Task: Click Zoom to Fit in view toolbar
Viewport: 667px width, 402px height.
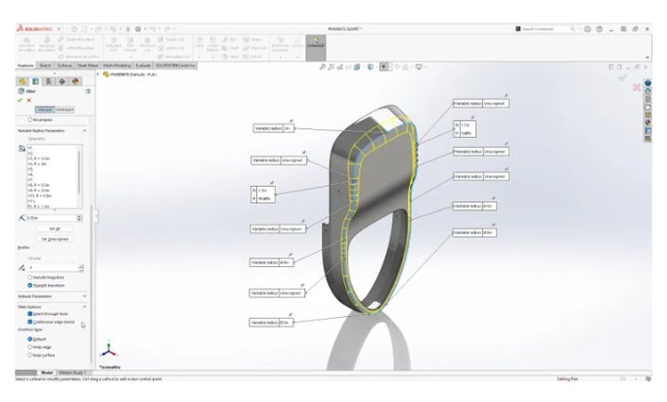Action: click(322, 67)
